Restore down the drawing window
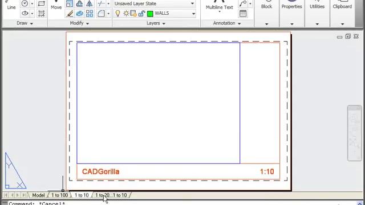The width and height of the screenshot is (365, 205). coord(348,36)
